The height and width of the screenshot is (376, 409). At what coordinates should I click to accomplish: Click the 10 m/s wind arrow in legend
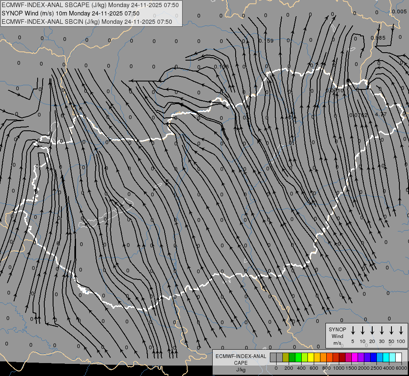coord(363,330)
